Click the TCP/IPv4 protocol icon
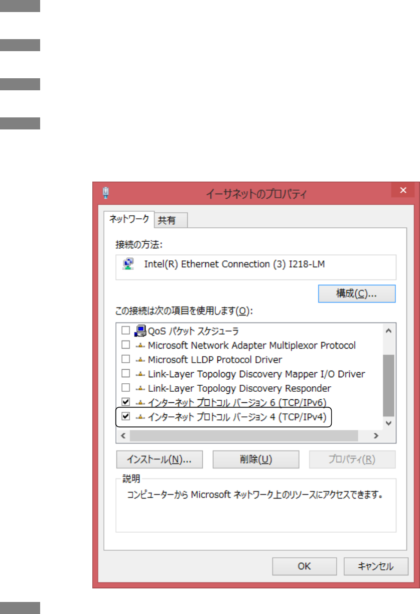 click(x=140, y=417)
